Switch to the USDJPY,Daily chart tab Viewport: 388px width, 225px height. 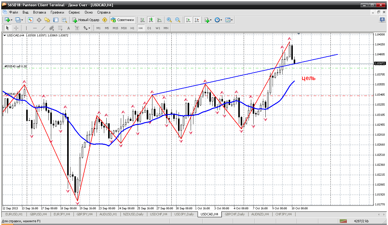coord(184,214)
